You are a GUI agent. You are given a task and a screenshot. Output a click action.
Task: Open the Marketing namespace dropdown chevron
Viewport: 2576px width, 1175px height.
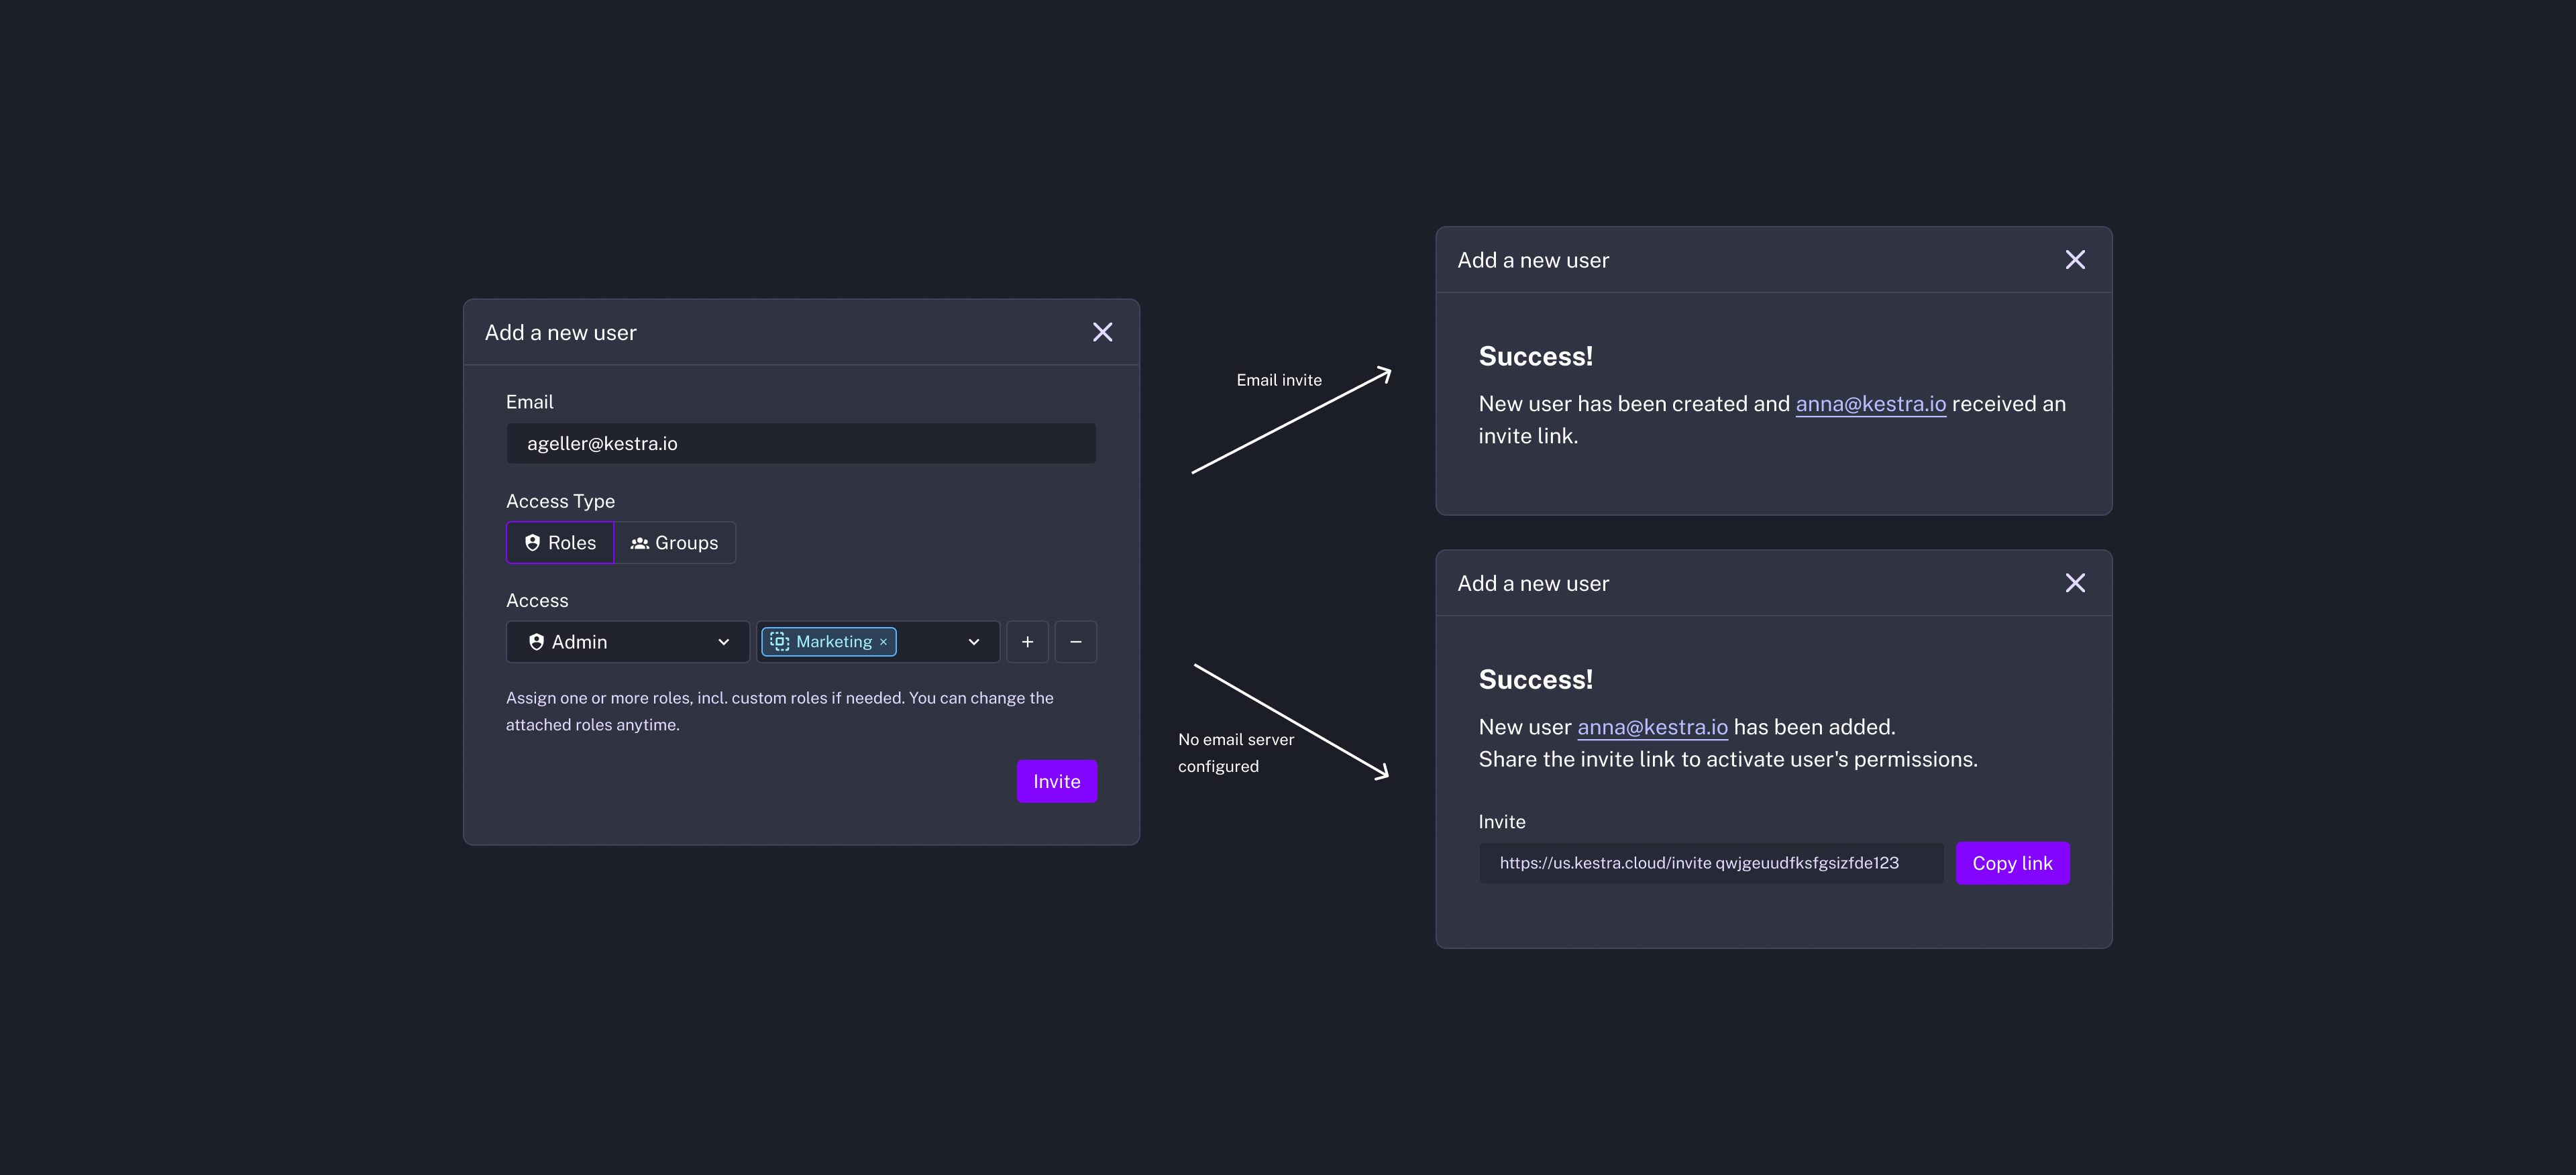coord(973,642)
